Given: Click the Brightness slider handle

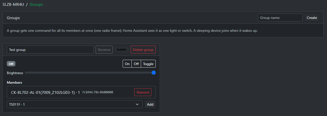Looking at the screenshot, I should pyautogui.click(x=154, y=73).
